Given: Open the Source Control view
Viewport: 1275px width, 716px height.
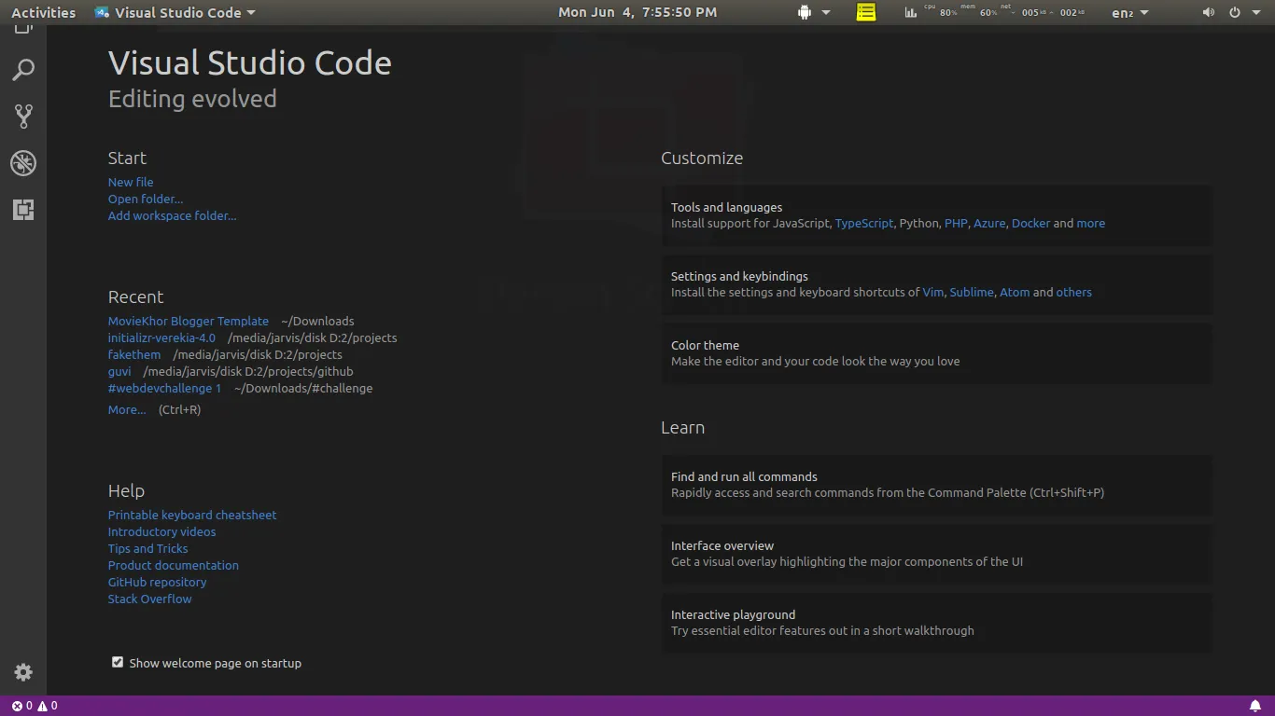Looking at the screenshot, I should 22,116.
